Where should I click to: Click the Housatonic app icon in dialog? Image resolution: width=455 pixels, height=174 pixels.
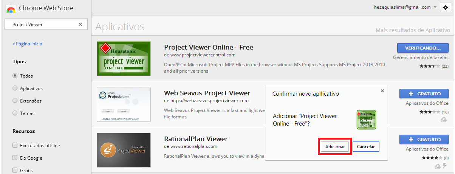(367, 120)
